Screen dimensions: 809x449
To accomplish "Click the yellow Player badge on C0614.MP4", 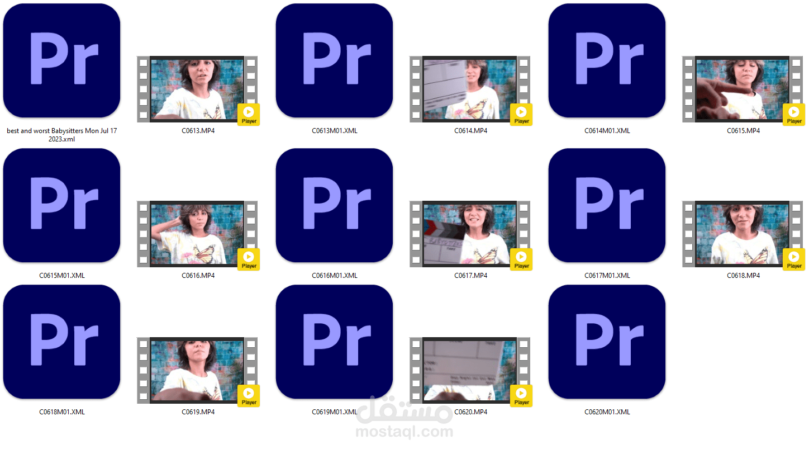I will coord(521,115).
